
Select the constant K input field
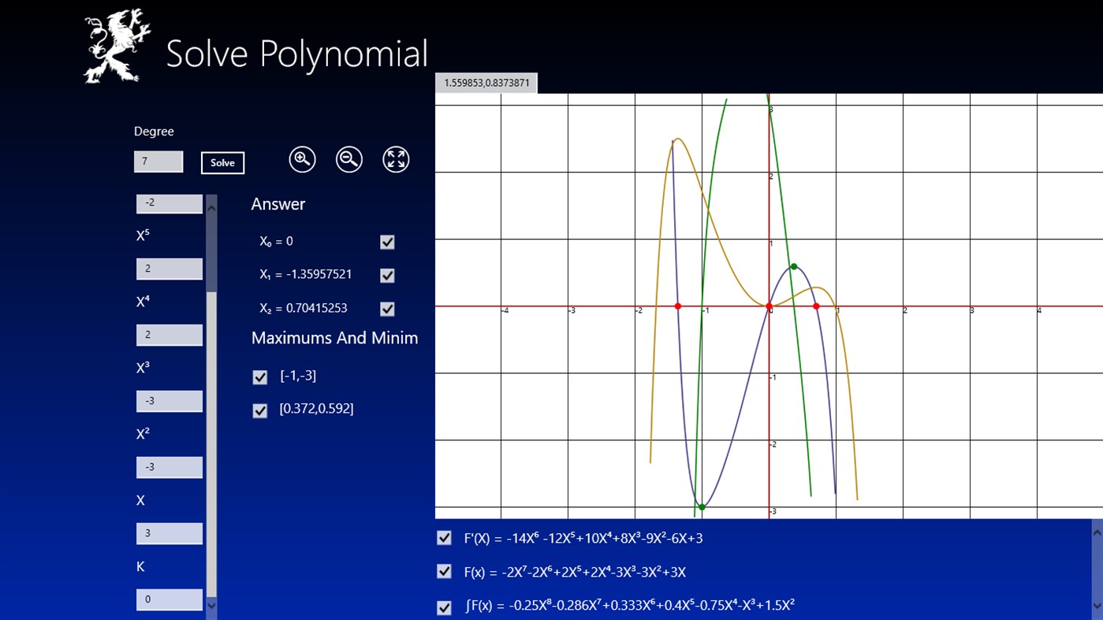coord(169,599)
